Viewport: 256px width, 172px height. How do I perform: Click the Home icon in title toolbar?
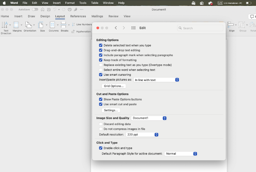click(x=43, y=9)
